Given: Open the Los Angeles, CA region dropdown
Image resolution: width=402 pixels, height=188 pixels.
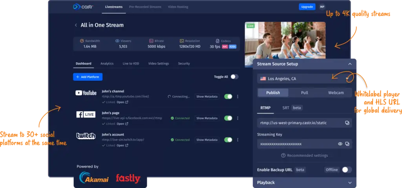Looking at the screenshot, I should click(305, 79).
